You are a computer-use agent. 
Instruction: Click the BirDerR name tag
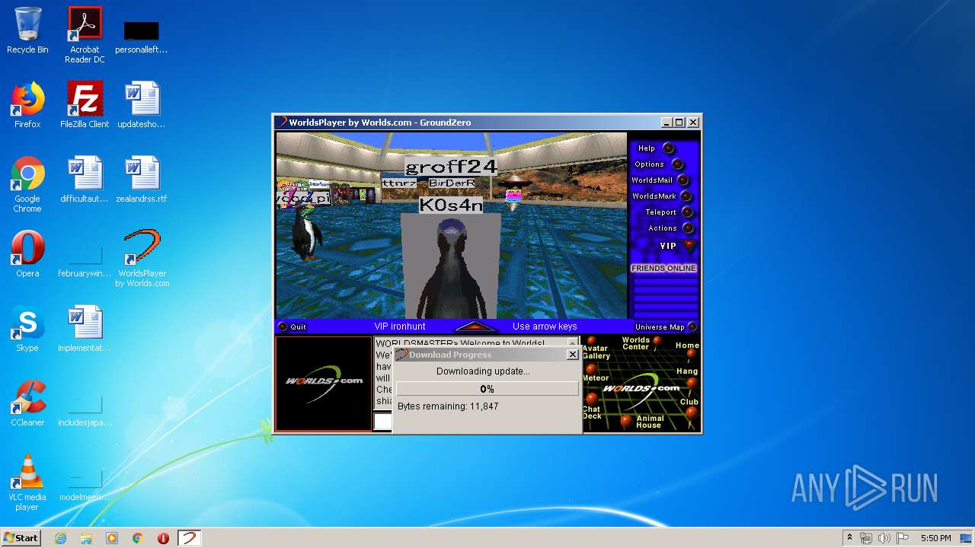[451, 183]
